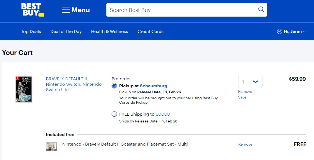The height and width of the screenshot is (160, 314).
Task: Open Credit Cards navigation link
Action: point(150,32)
